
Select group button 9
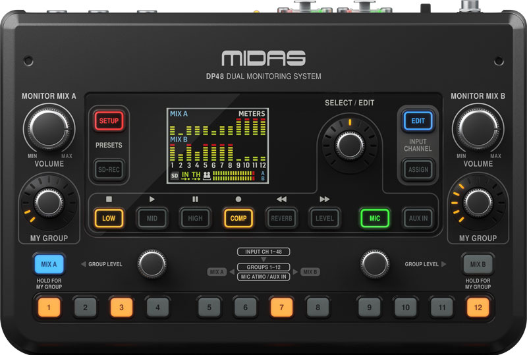tap(370, 308)
